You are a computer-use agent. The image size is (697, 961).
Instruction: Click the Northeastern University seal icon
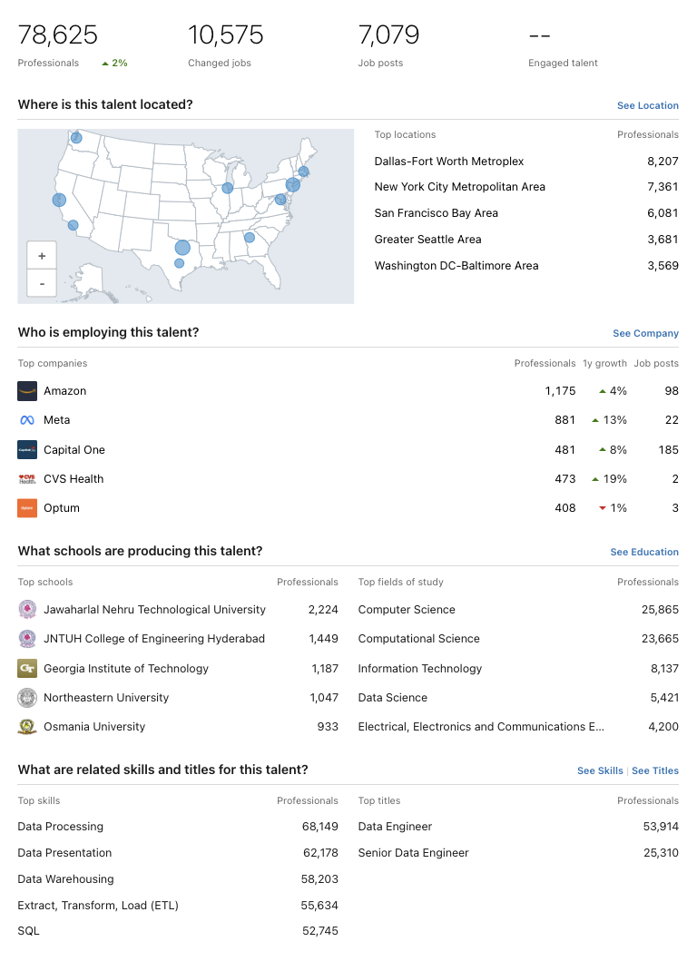coord(27,698)
